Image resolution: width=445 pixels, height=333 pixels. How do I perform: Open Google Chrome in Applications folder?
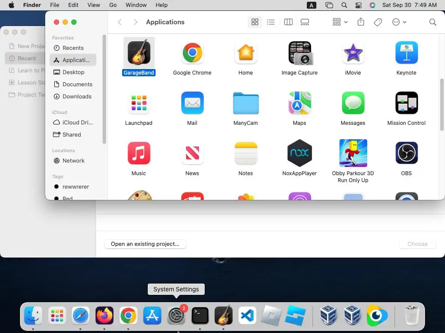(192, 52)
